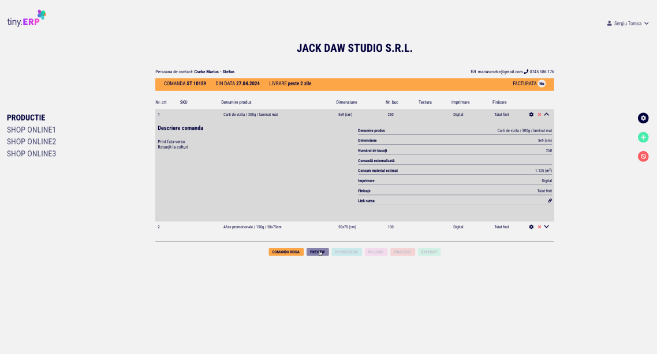Click quantity 100 in Afise row
This screenshot has width=657, height=354.
pyautogui.click(x=390, y=227)
